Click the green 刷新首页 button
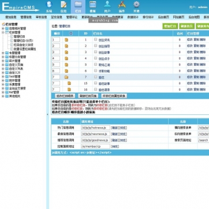The height and width of the screenshot is (209, 209). click(x=186, y=26)
